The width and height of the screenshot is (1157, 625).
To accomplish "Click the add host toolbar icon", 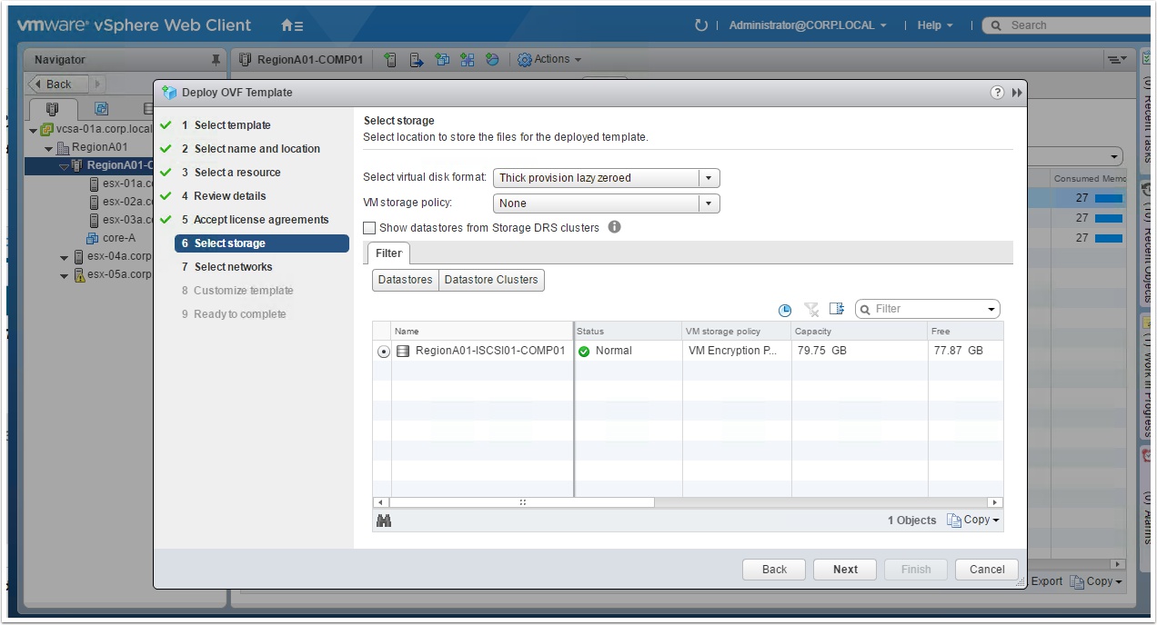I will [390, 60].
